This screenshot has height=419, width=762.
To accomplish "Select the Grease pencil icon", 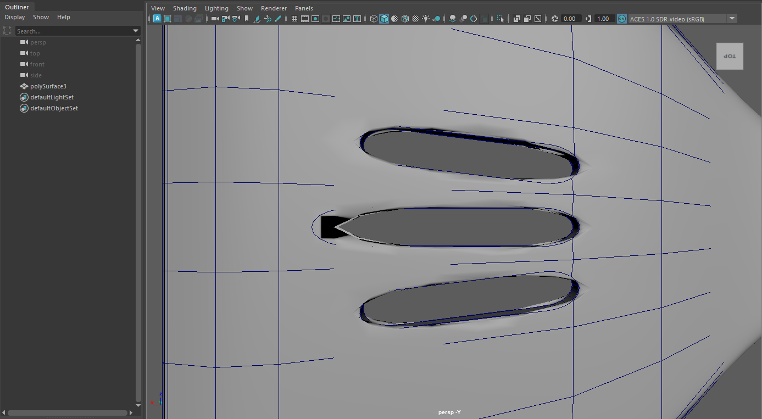I will coord(278,19).
